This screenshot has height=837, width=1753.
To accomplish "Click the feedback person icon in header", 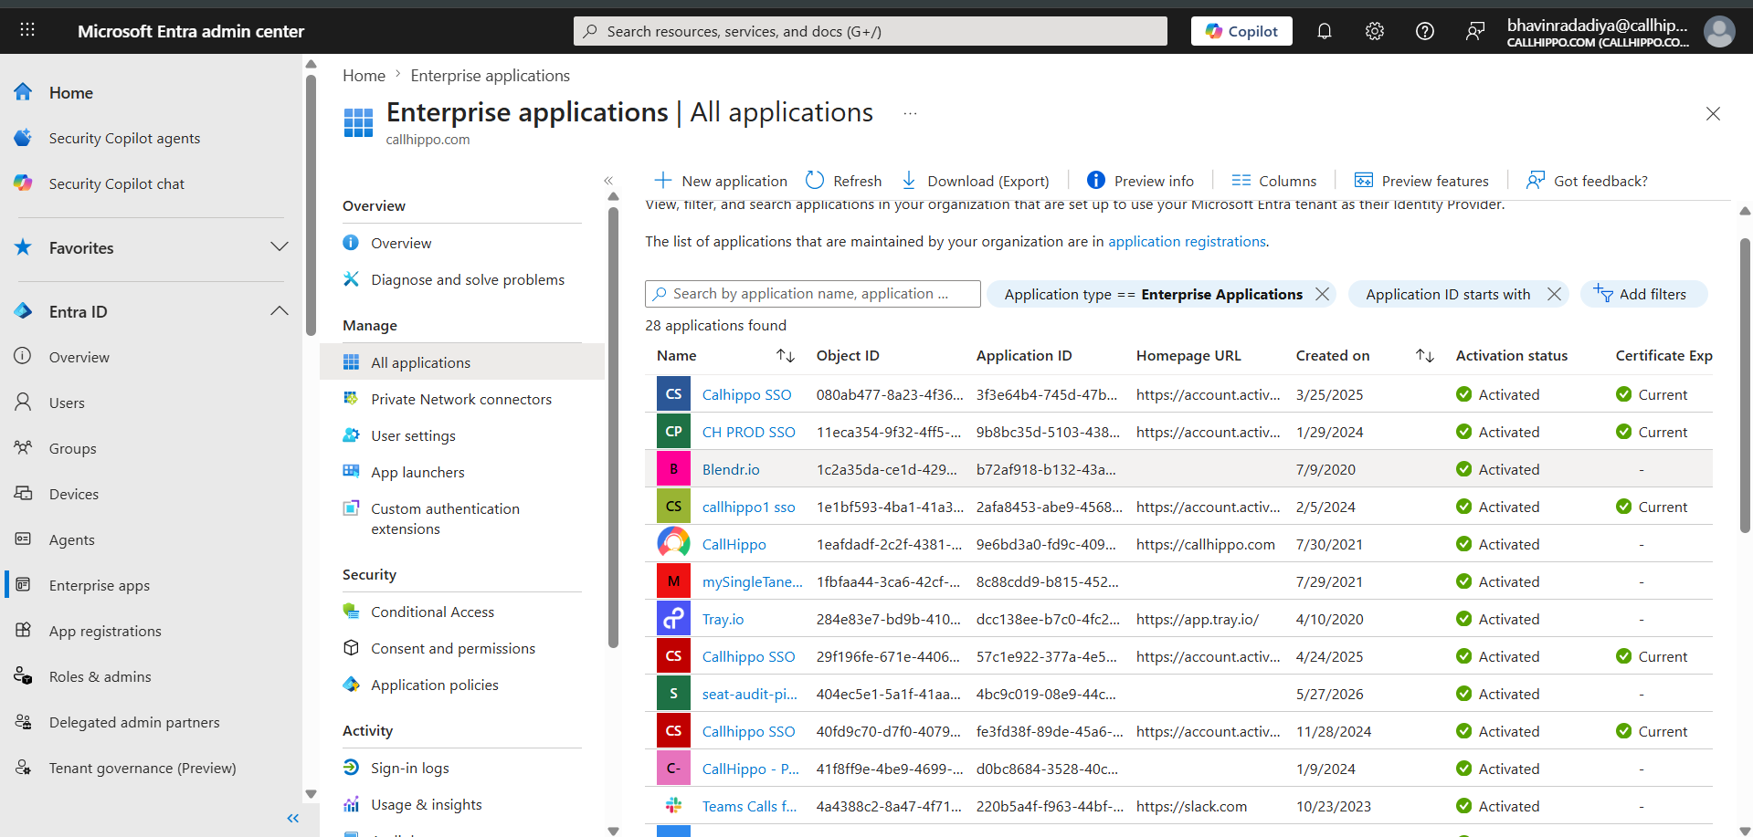I will tap(1474, 31).
